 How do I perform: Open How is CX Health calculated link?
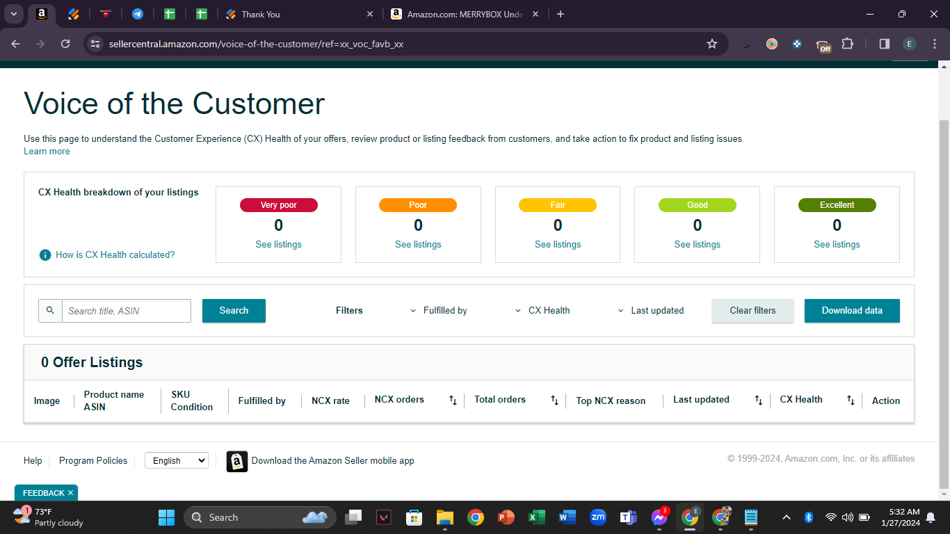coord(115,255)
